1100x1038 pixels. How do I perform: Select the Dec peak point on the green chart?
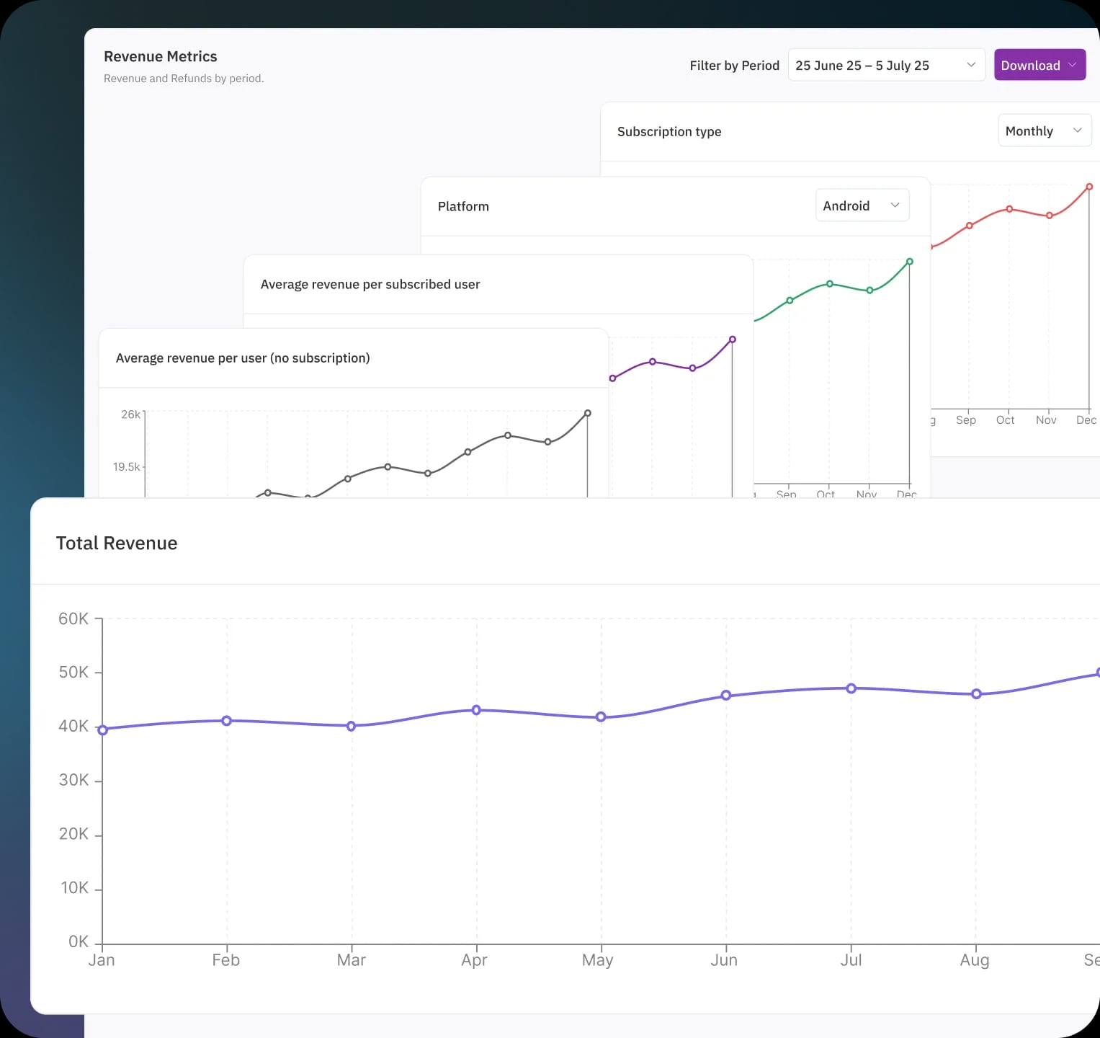pyautogui.click(x=909, y=262)
